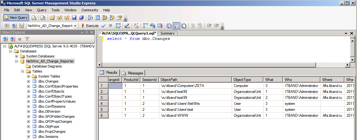Click the Design Query in Editor icon
The image size is (357, 140).
[127, 26]
